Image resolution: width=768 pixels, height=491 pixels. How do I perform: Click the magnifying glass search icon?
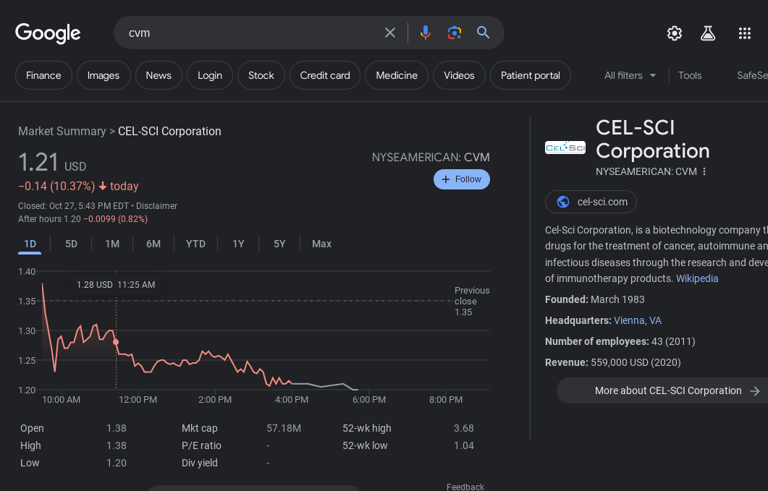484,33
